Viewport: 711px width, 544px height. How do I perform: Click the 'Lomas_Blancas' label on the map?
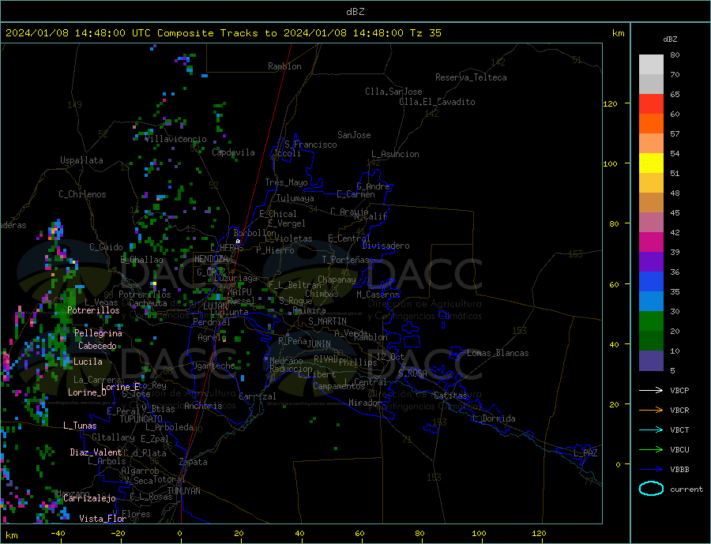[498, 353]
